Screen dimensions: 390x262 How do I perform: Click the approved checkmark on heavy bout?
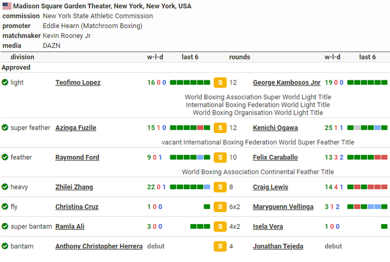click(x=5, y=187)
